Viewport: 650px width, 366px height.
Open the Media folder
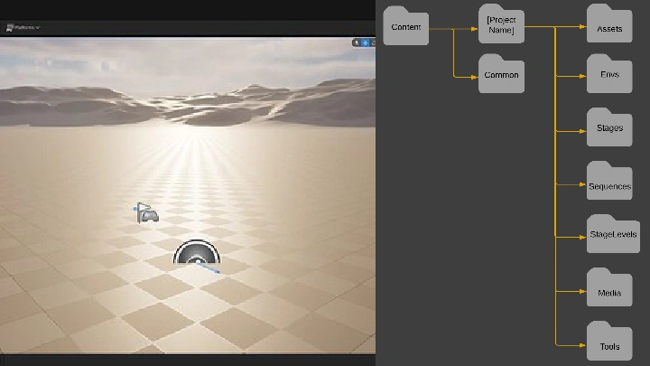pos(609,291)
